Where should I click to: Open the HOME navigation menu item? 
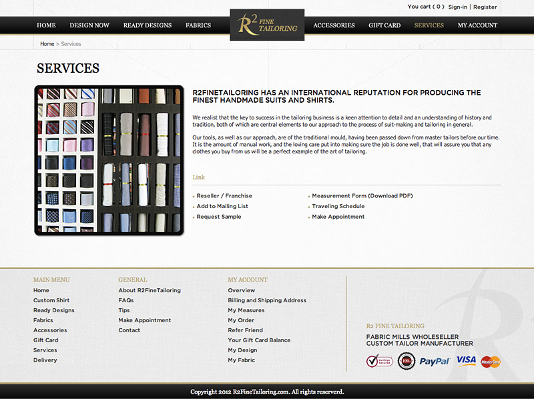point(46,25)
